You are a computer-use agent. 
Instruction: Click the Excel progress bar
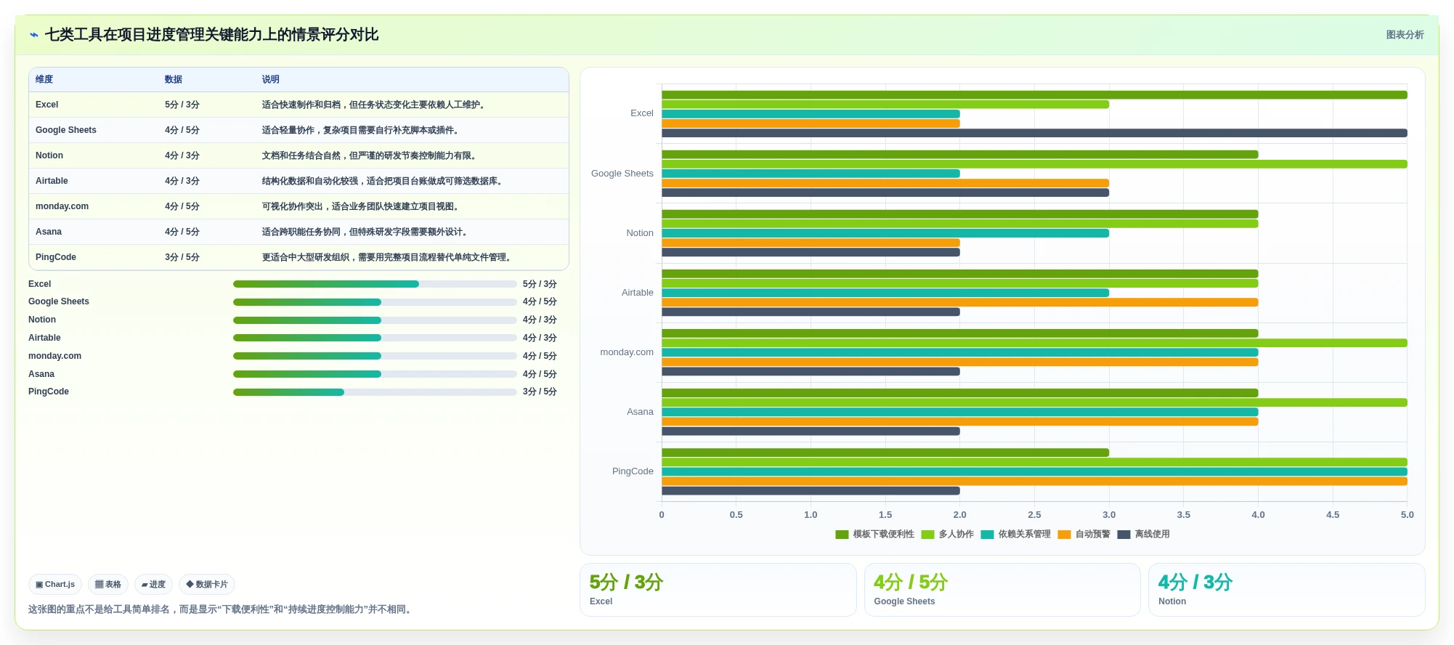coord(375,284)
